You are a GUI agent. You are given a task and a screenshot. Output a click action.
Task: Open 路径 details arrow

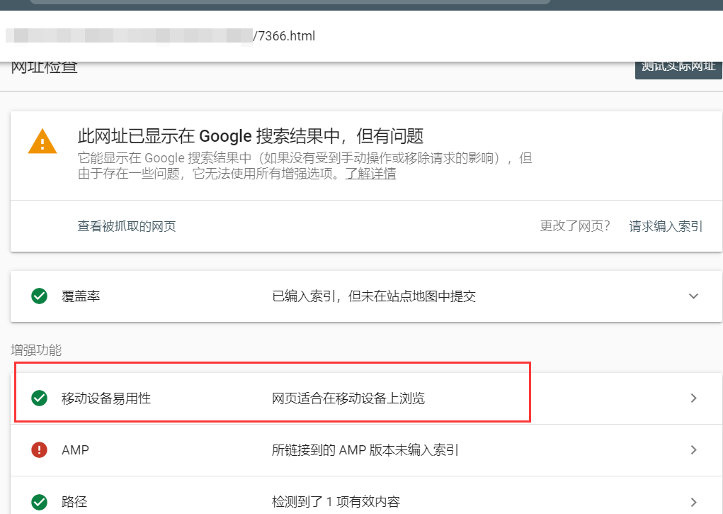click(x=693, y=502)
